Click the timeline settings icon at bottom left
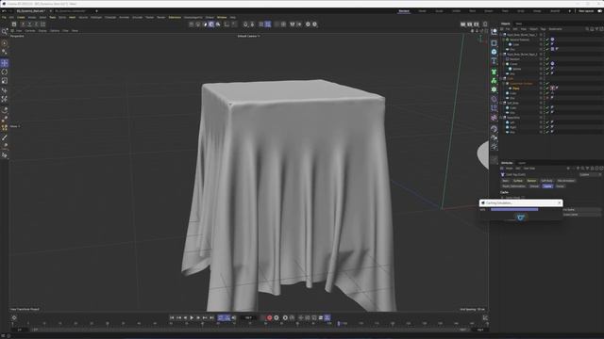 [x=14, y=318]
